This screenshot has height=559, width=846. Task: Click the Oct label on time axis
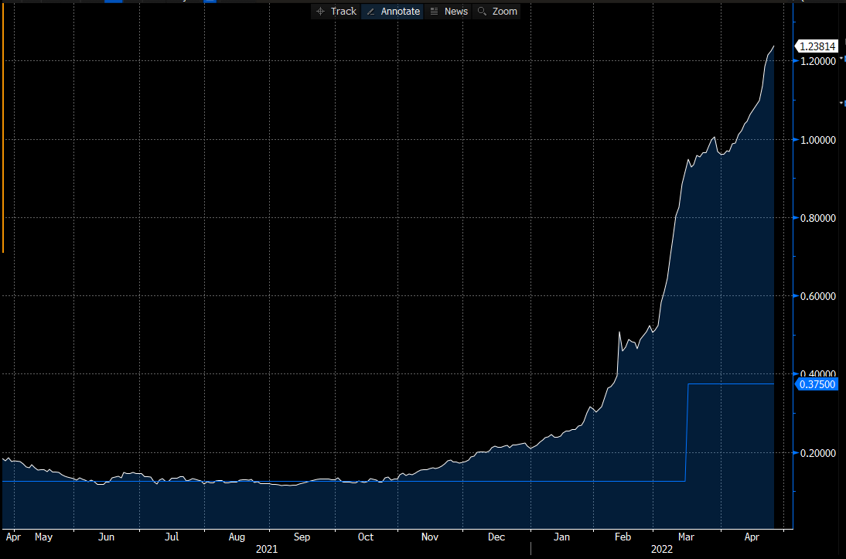366,537
